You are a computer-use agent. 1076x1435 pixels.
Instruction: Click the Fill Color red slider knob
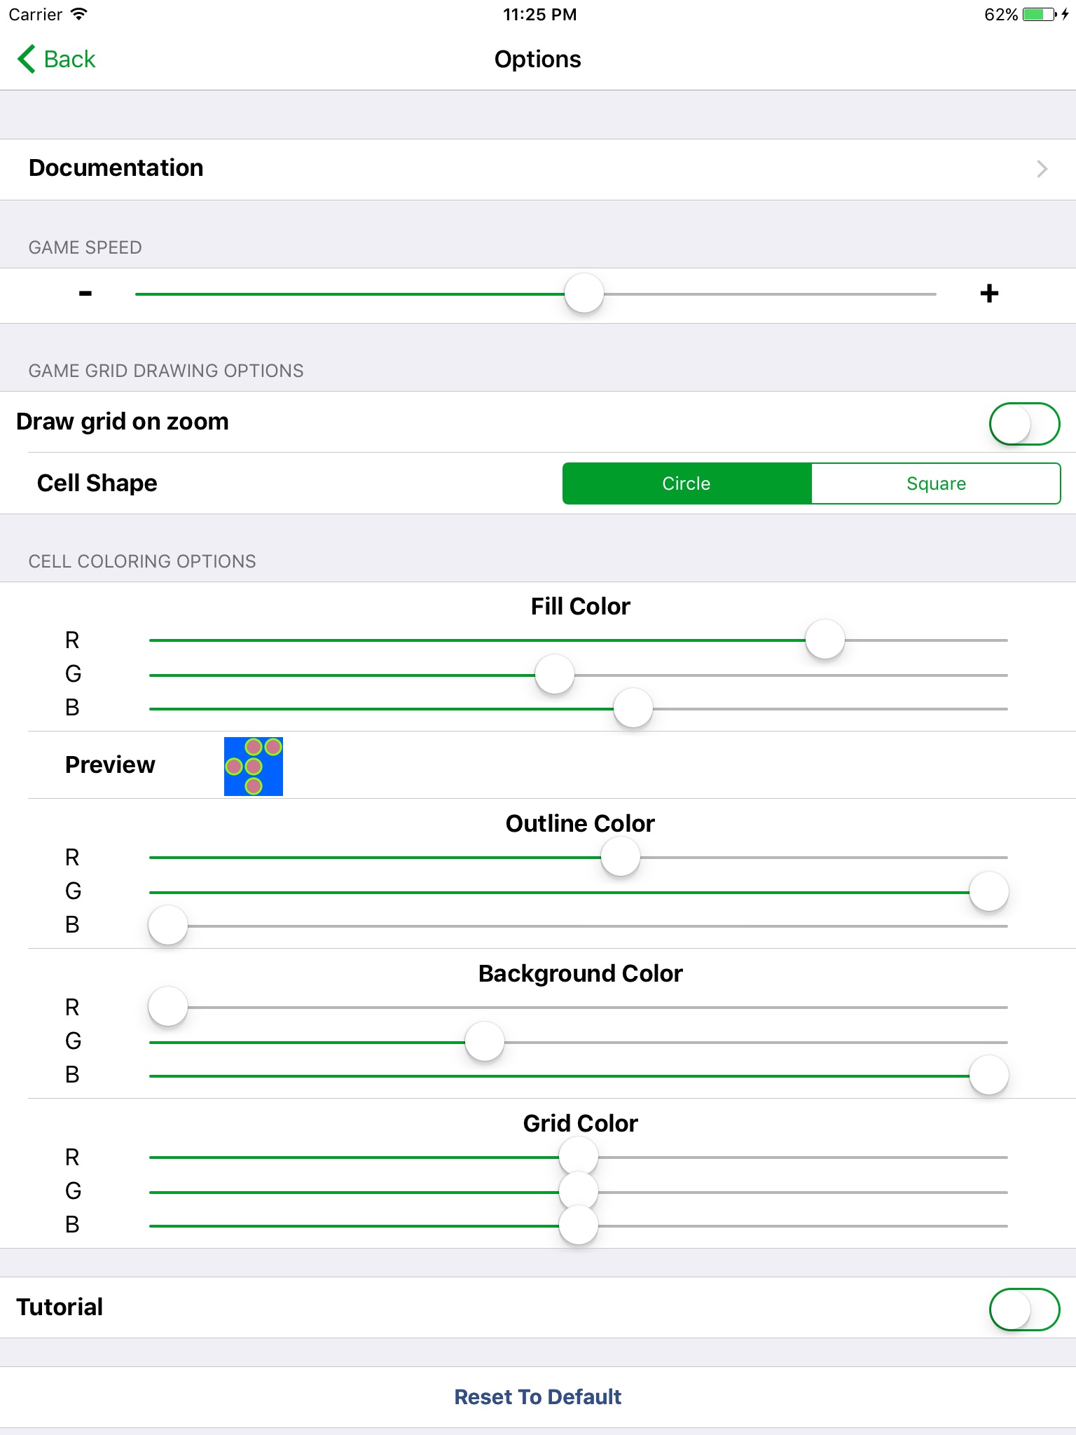click(x=825, y=640)
